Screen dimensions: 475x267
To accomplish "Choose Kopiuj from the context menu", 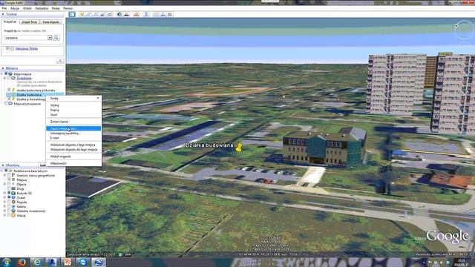I will 74,110.
